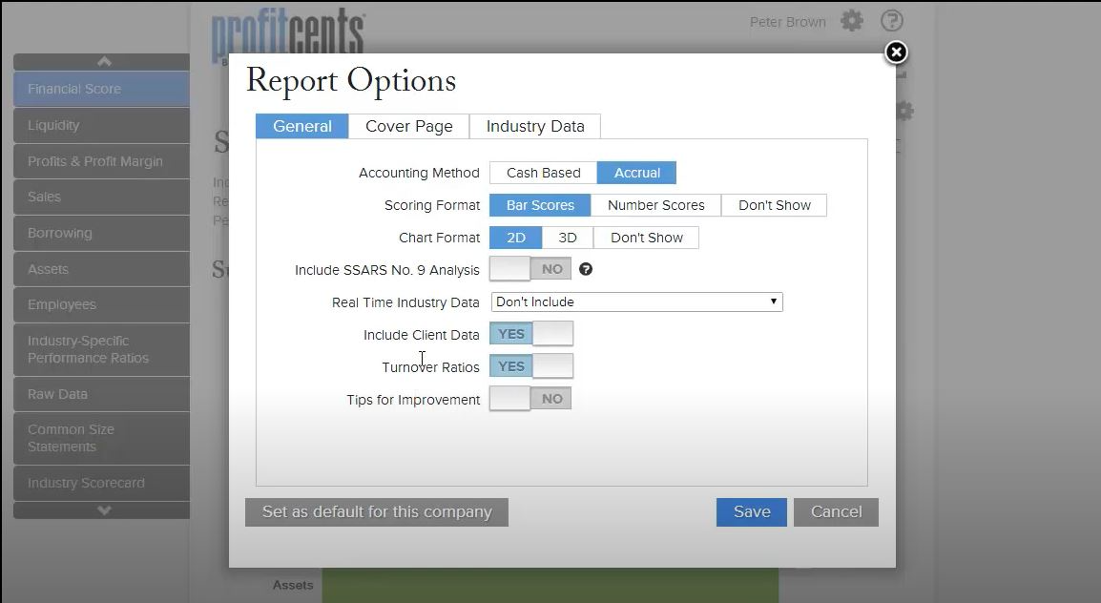This screenshot has height=603, width=1101.
Task: Click the SSARS No. 9 help icon
Action: [585, 269]
